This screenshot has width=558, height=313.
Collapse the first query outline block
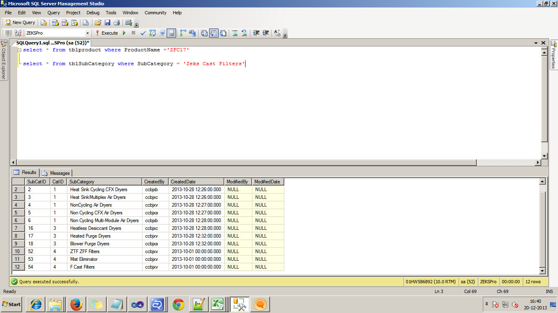(x=19, y=50)
